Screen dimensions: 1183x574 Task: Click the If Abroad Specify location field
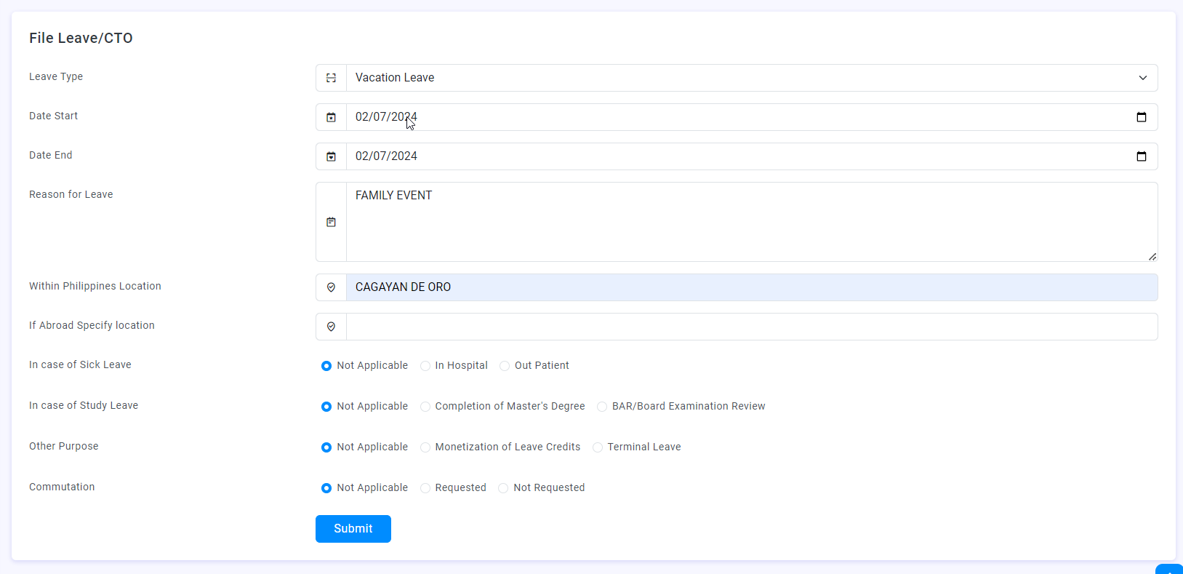click(x=752, y=327)
